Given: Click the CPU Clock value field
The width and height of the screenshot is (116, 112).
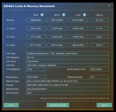Looking at the screenshot, I should [68, 61].
